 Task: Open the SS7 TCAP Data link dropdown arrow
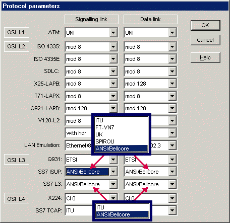click(172, 210)
